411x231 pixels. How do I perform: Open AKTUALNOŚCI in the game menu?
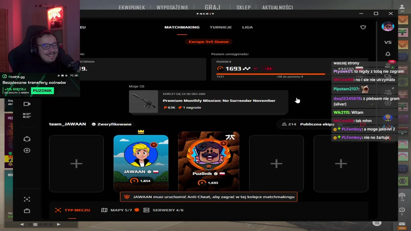[277, 7]
